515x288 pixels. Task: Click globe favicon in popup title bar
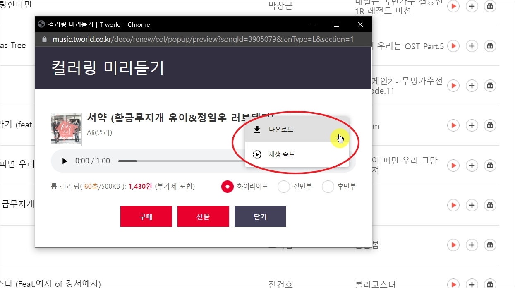(41, 24)
